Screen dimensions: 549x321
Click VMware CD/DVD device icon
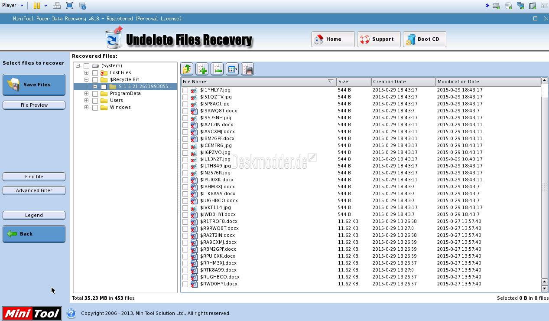pyautogui.click(x=508, y=6)
